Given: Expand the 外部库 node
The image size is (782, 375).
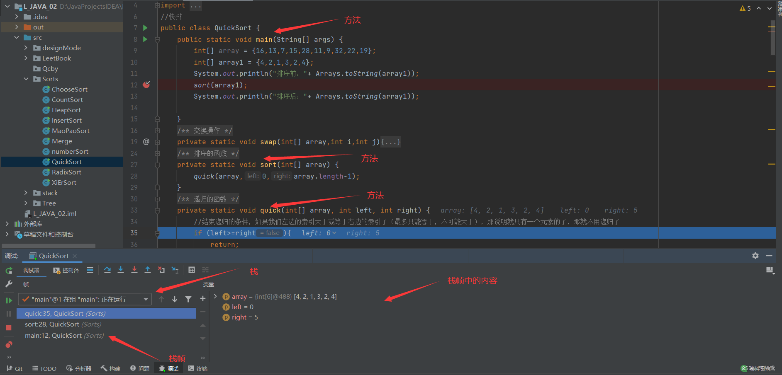Looking at the screenshot, I should 7,224.
